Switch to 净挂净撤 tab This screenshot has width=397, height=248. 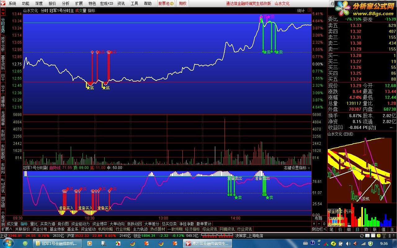click(186, 224)
